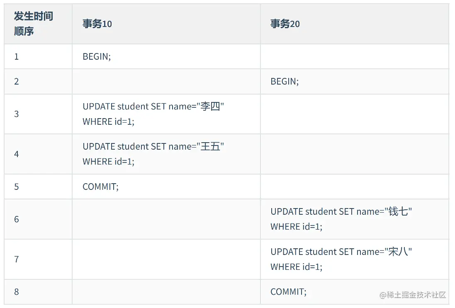455x308 pixels.
Task: Click the 发生时间顺序 column header
Action: [34, 24]
